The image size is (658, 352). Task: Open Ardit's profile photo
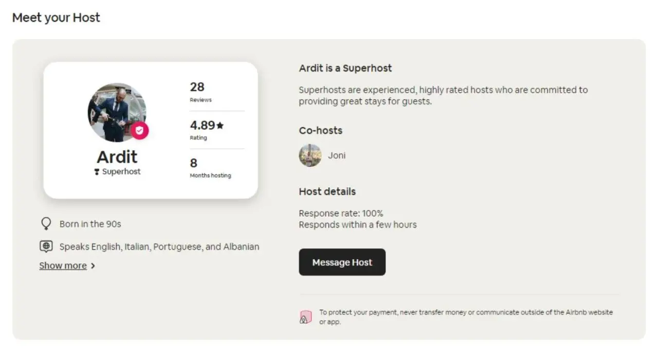tap(117, 112)
